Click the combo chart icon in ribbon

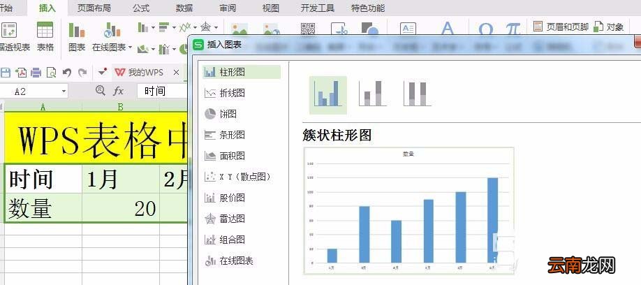164,49
